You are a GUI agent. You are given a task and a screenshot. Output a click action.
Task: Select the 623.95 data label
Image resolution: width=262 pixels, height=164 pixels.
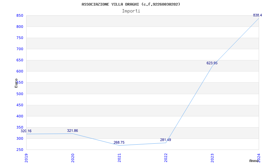tap(212, 63)
